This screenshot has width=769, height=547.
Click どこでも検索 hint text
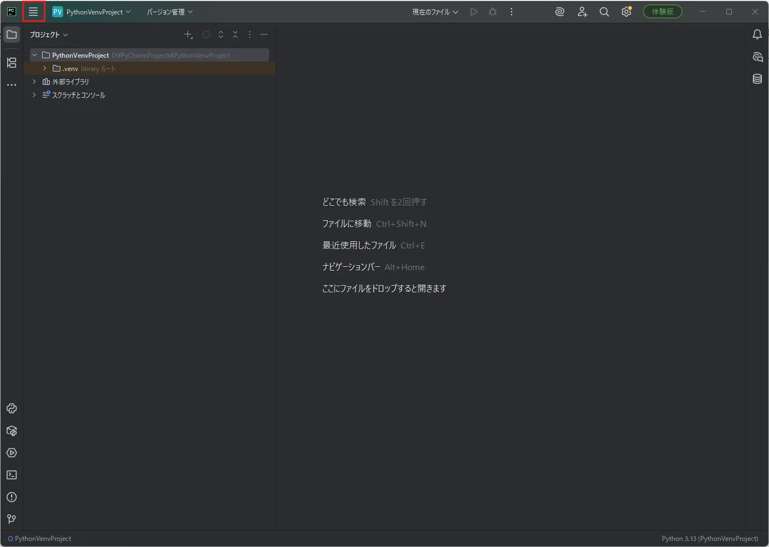(344, 202)
